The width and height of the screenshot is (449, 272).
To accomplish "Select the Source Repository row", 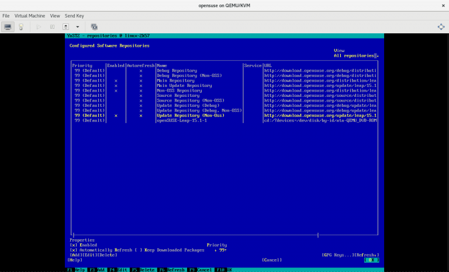I will click(x=224, y=96).
